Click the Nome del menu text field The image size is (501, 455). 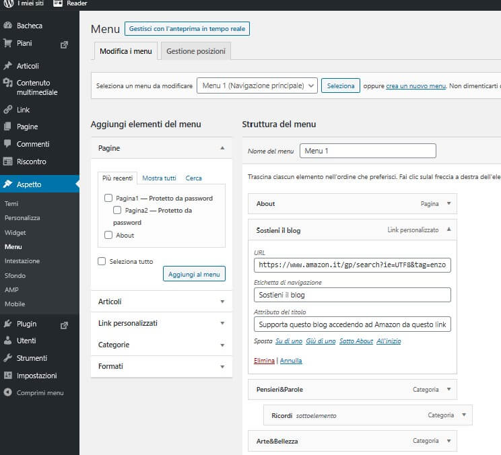pos(368,151)
